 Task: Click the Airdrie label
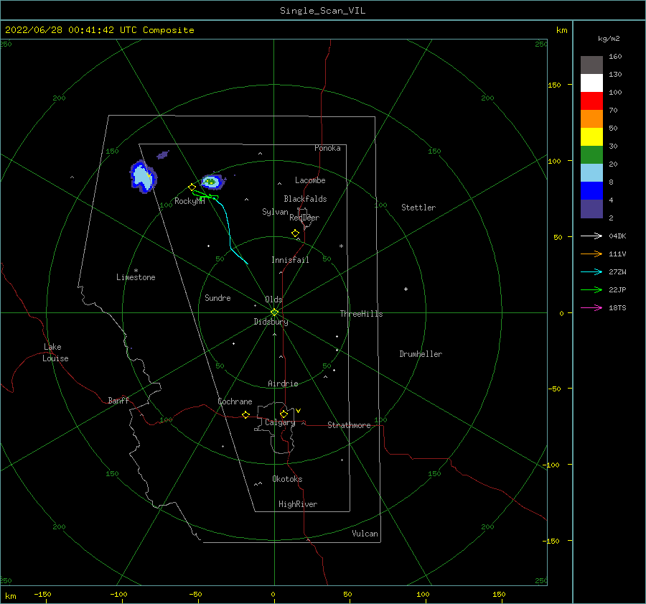point(283,384)
